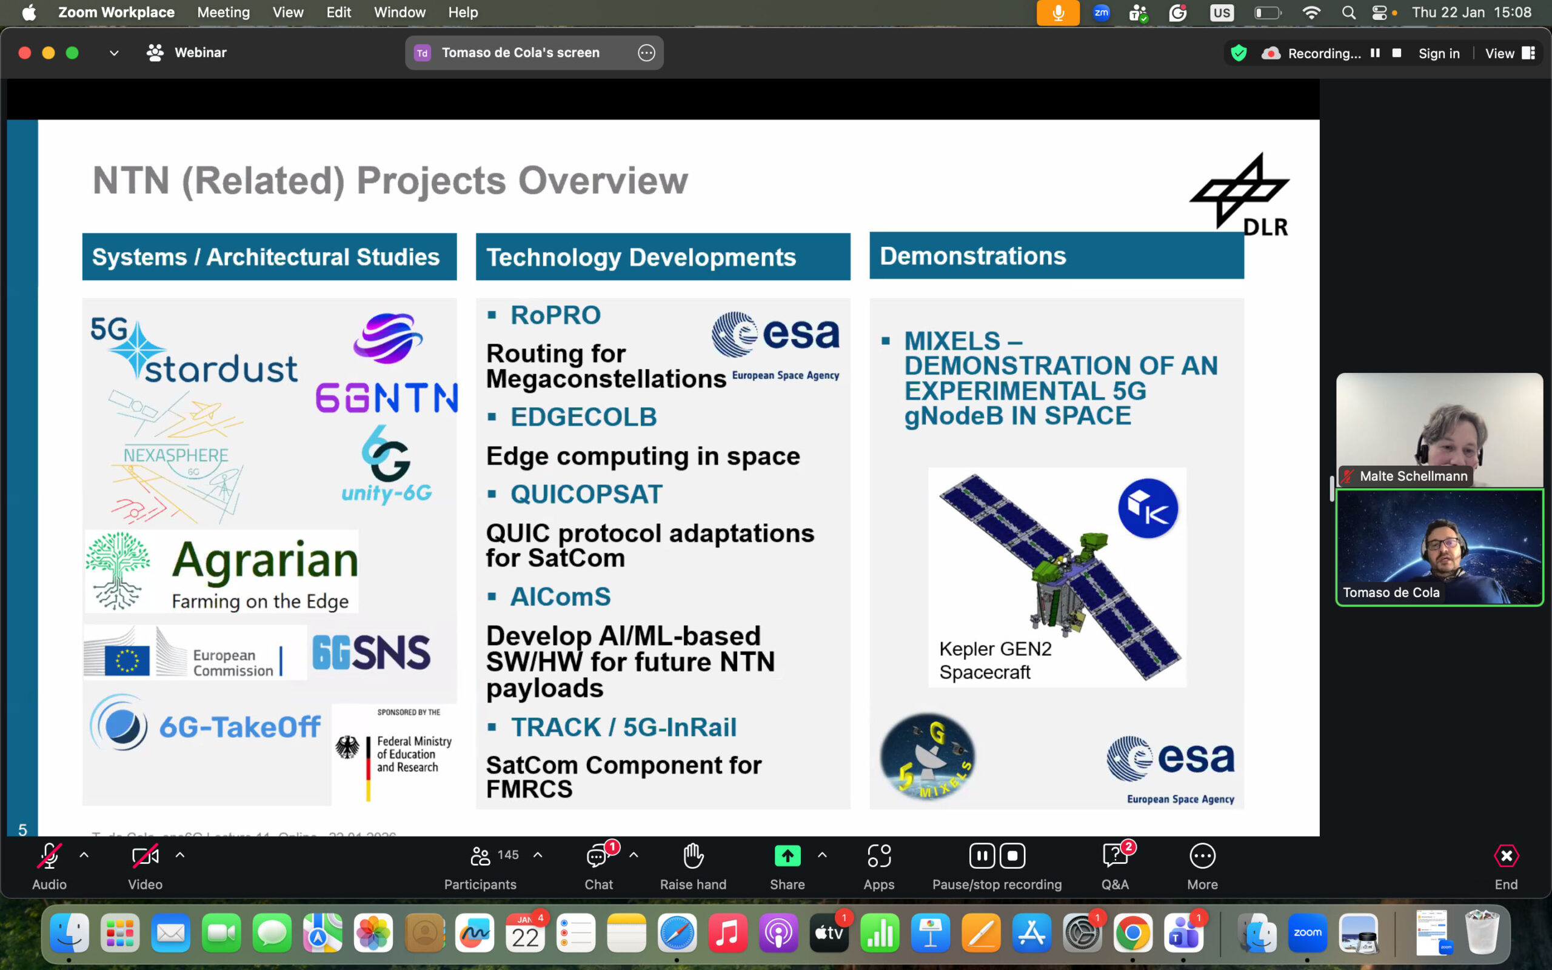The height and width of the screenshot is (970, 1552).
Task: Select Malte Schellmann's video thumbnail
Action: click(1439, 430)
